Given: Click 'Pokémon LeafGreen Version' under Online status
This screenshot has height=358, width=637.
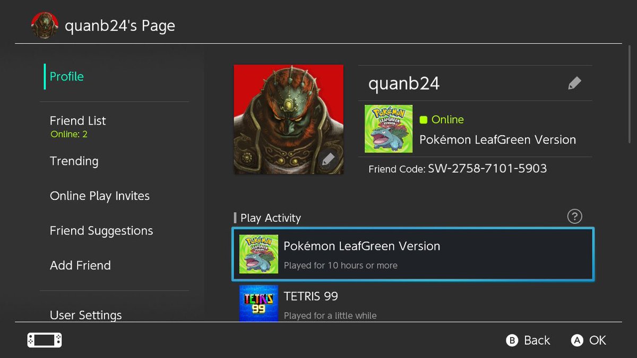Looking at the screenshot, I should pyautogui.click(x=497, y=140).
